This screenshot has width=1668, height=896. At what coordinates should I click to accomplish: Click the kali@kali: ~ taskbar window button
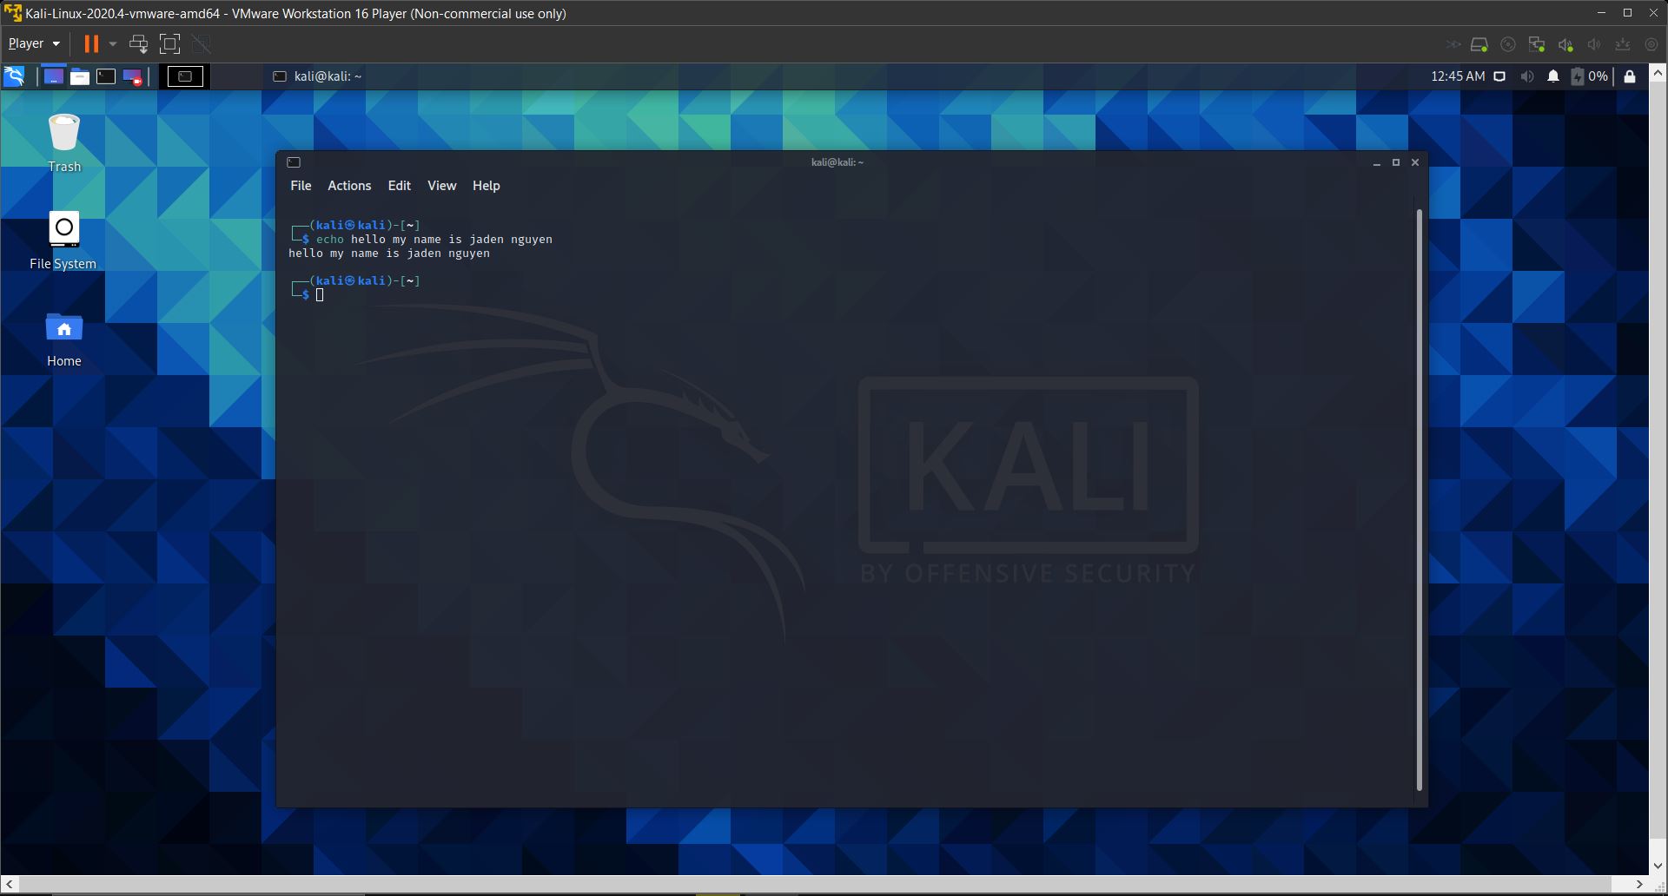[317, 76]
